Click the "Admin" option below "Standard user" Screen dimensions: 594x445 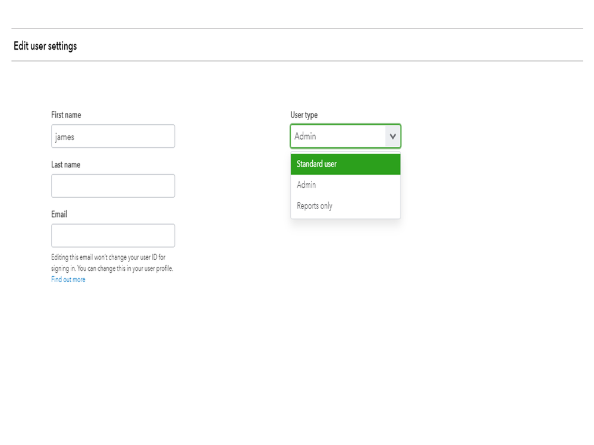[x=306, y=185]
